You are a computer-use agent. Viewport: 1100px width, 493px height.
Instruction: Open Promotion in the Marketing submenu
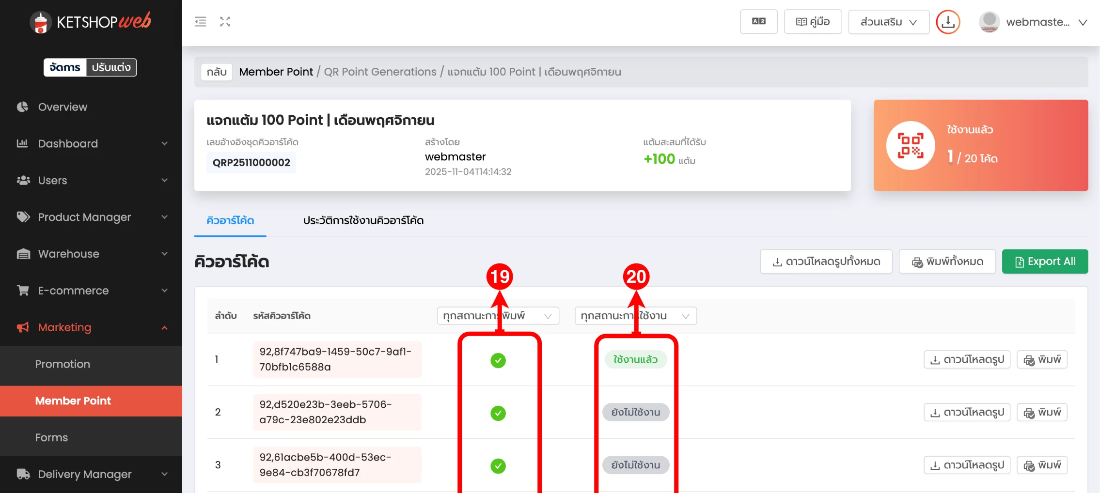tap(63, 364)
